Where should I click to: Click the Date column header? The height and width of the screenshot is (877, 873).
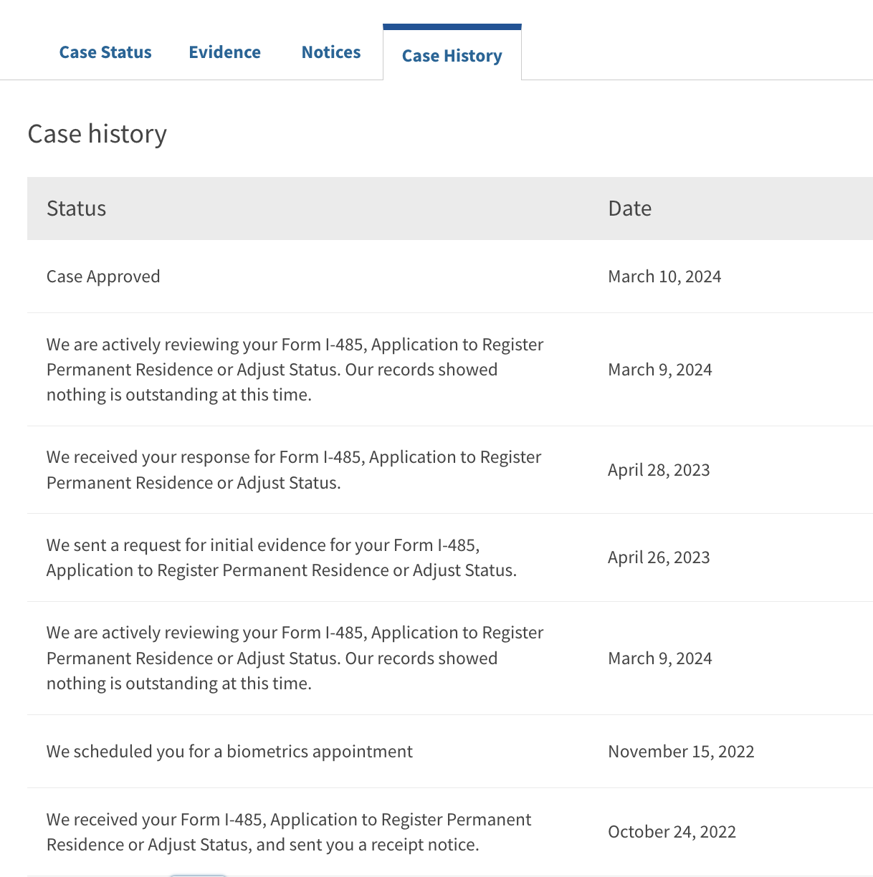pos(630,209)
